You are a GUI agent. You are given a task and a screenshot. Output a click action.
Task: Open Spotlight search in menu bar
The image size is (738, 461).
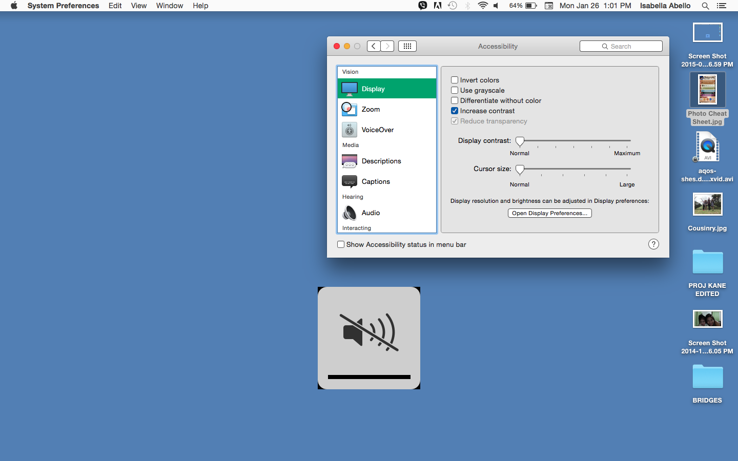(705, 6)
